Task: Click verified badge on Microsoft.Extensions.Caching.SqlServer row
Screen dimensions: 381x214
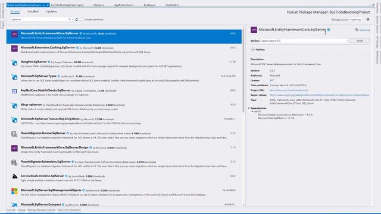Action: (x=77, y=48)
